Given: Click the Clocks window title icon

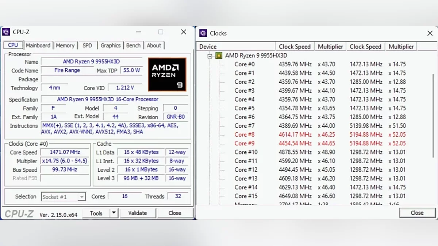Looking at the screenshot, I should pos(203,33).
